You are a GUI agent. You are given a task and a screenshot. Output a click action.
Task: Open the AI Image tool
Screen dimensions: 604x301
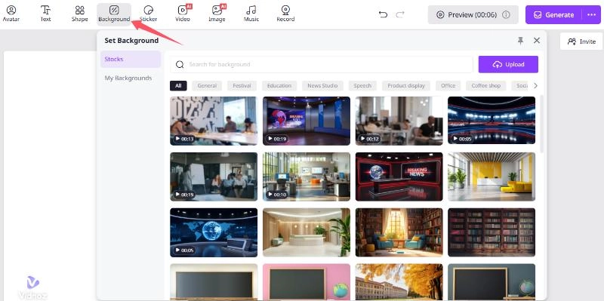pos(217,14)
